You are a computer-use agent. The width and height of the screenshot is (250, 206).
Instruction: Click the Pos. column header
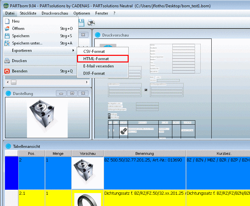click(x=32, y=154)
